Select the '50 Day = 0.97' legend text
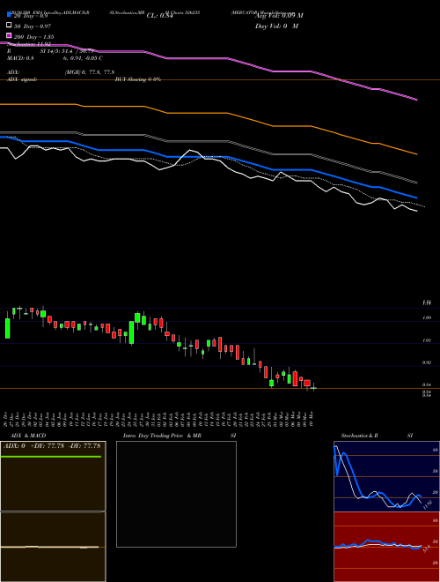The image size is (440, 582). [x=33, y=26]
